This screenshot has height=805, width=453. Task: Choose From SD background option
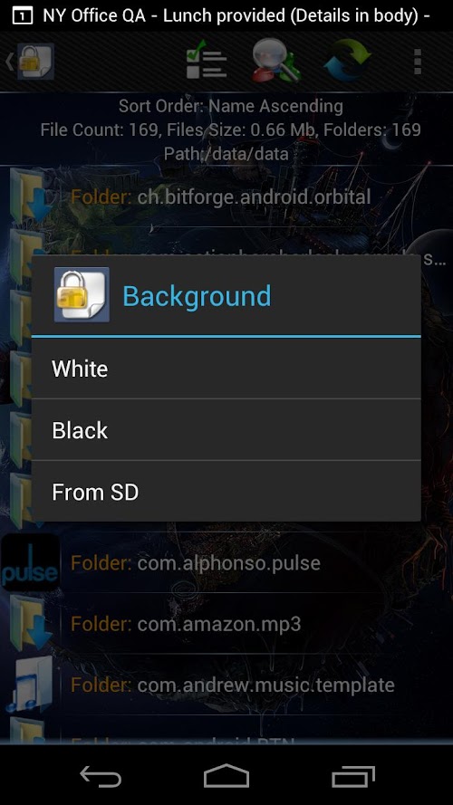pos(226,492)
